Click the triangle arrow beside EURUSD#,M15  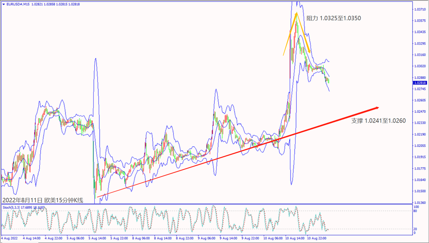4,4
